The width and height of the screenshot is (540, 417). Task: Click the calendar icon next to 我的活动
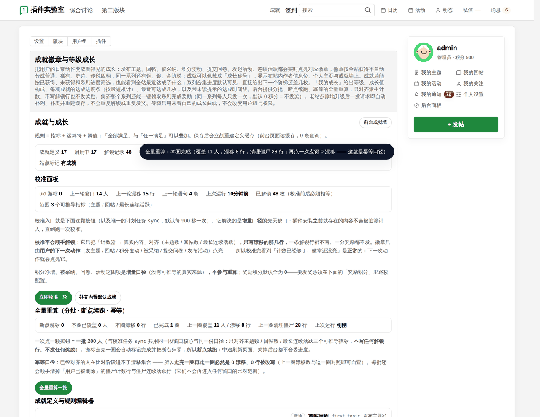(416, 84)
